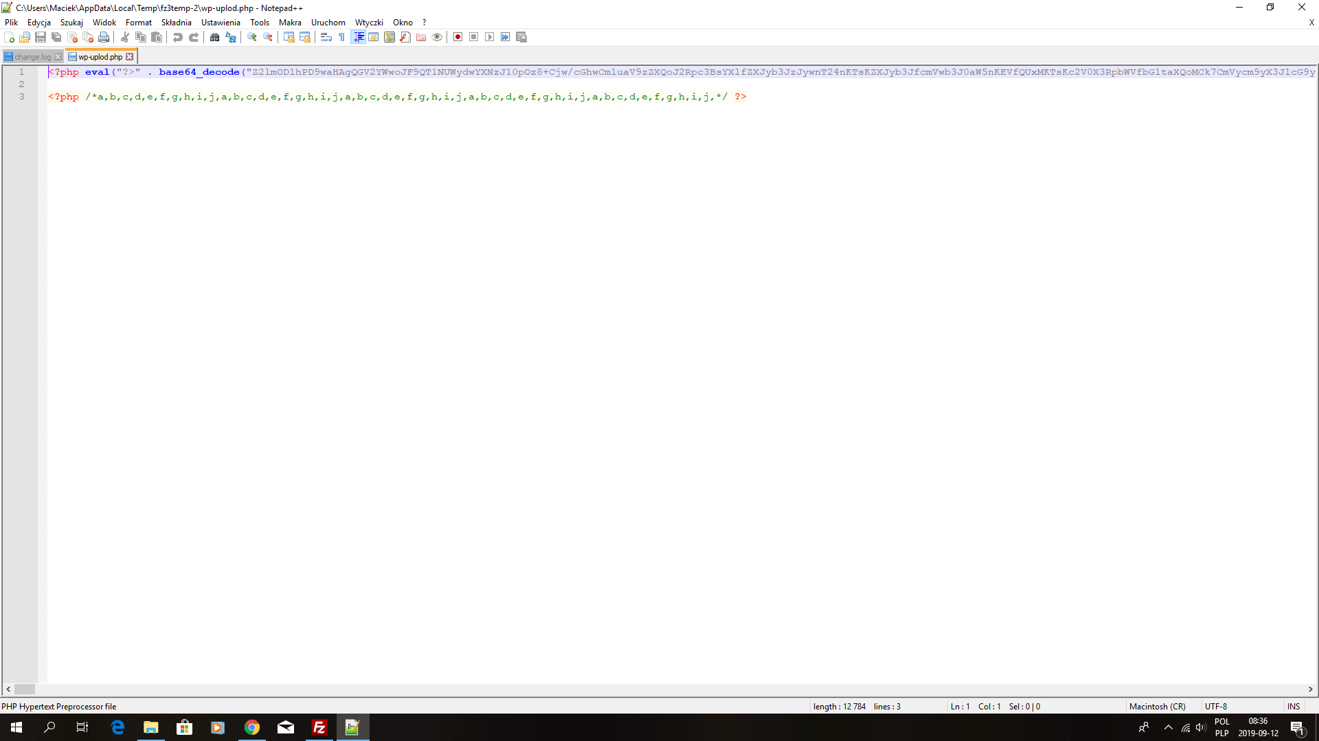Switch to the change.log tab
The image size is (1319, 741).
(x=32, y=57)
